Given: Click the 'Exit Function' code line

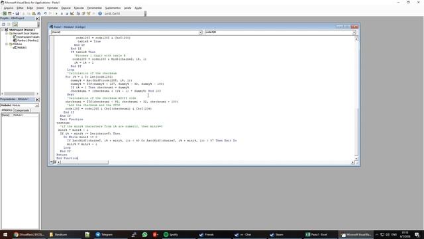Looking at the screenshot, I should click(72, 119).
